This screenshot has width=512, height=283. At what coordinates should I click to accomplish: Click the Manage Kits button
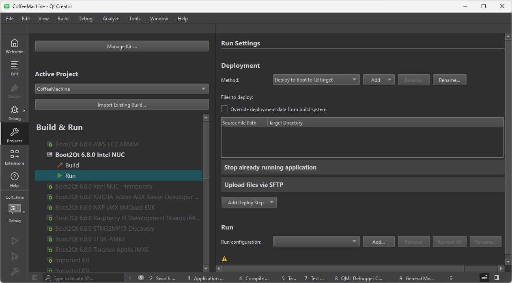pos(122,46)
